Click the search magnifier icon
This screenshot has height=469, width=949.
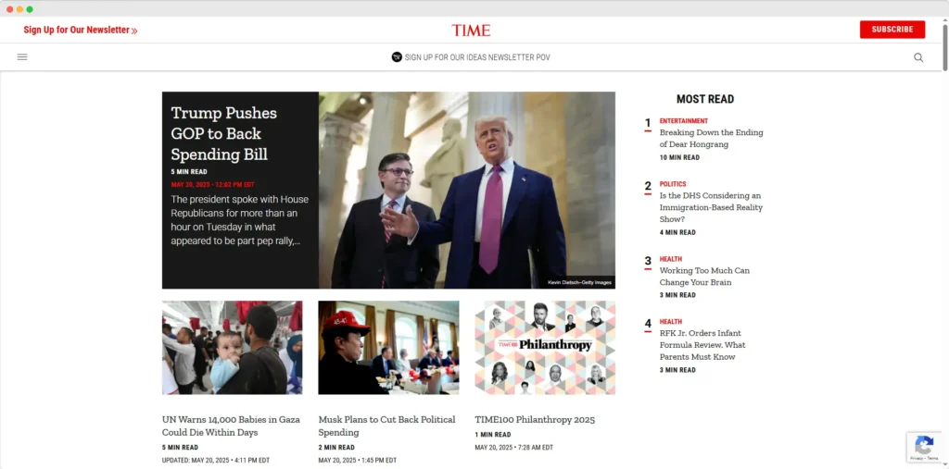918,57
